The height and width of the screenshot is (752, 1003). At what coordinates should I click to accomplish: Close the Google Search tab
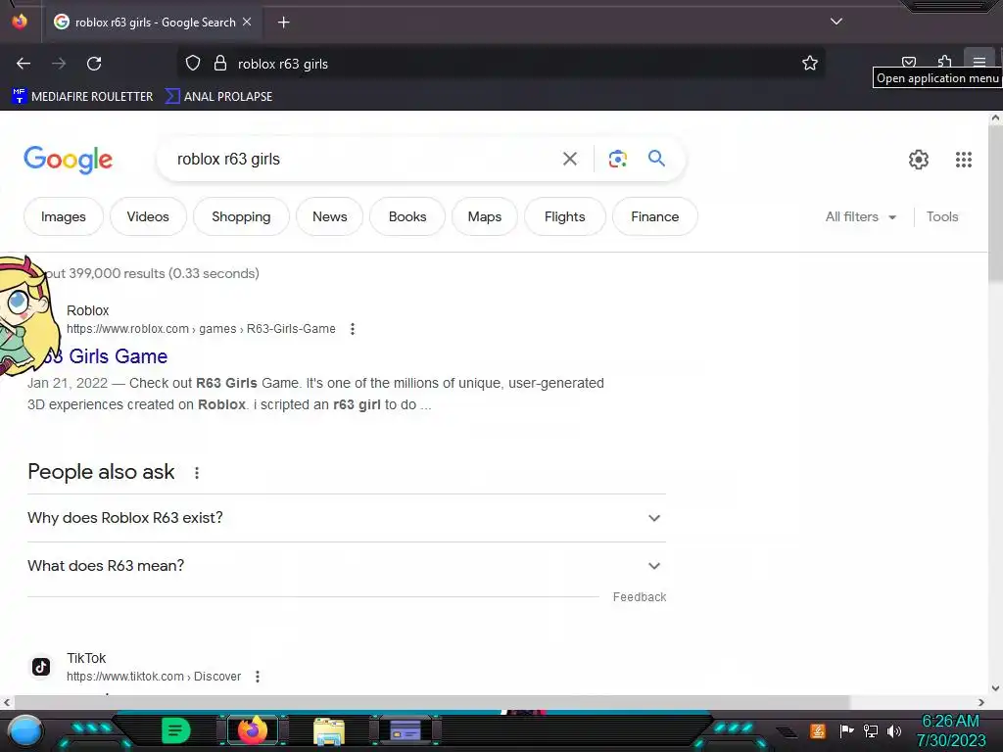[247, 22]
